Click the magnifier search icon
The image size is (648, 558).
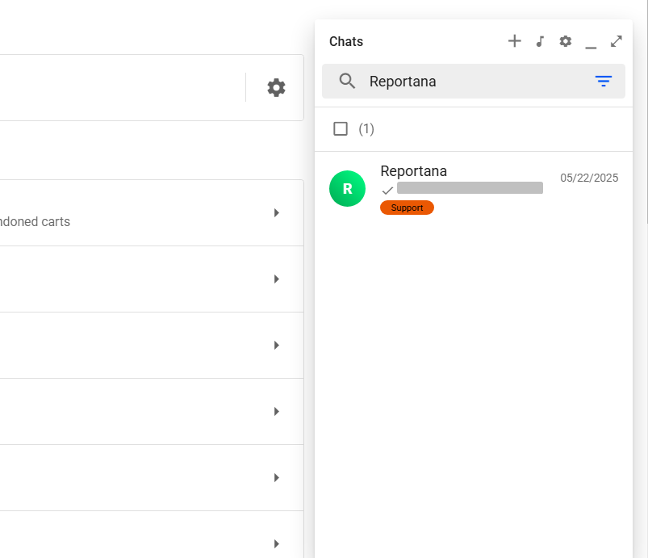click(347, 81)
